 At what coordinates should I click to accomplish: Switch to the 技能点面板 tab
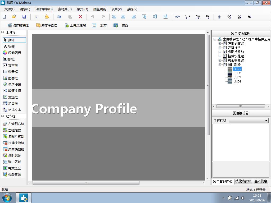243,181
